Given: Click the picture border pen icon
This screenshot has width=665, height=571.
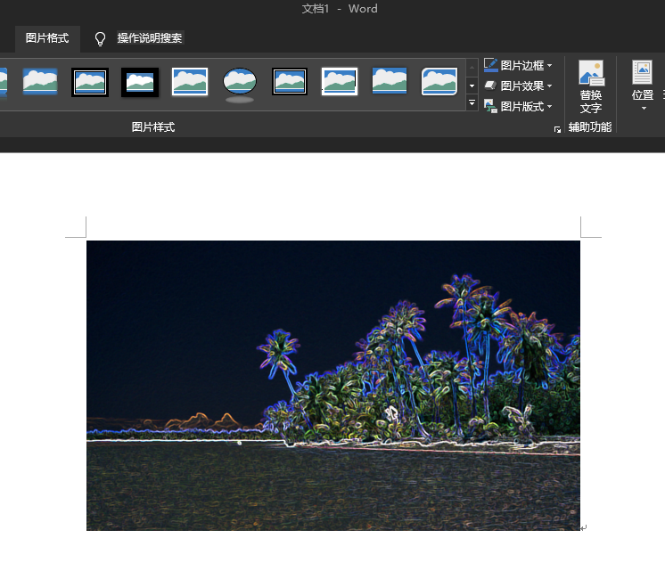Looking at the screenshot, I should 490,66.
